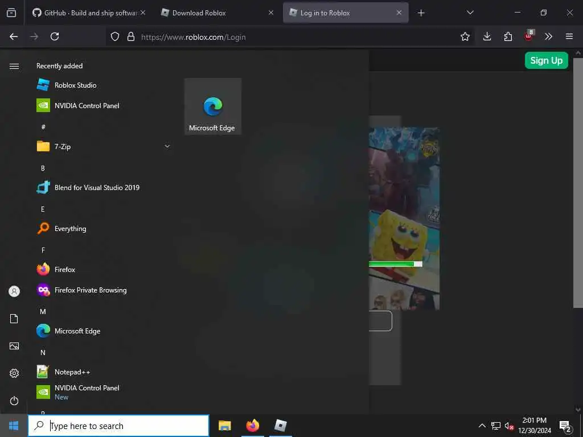Click the Windows Start button

(x=14, y=426)
